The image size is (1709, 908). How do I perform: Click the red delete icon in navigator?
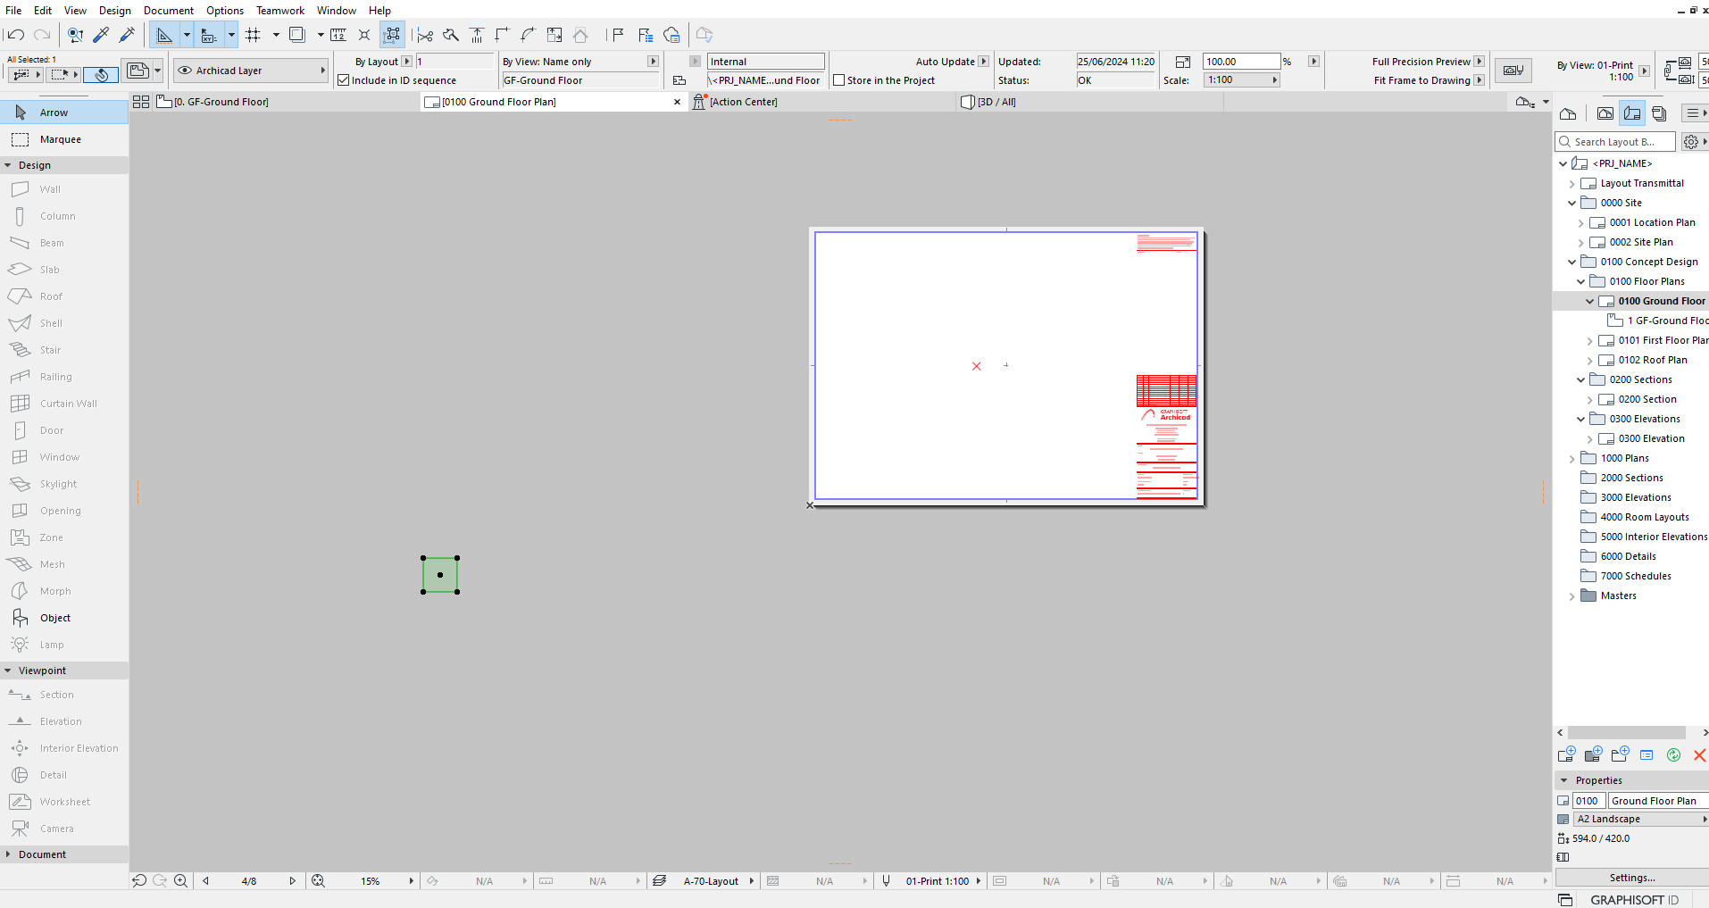(x=1699, y=755)
